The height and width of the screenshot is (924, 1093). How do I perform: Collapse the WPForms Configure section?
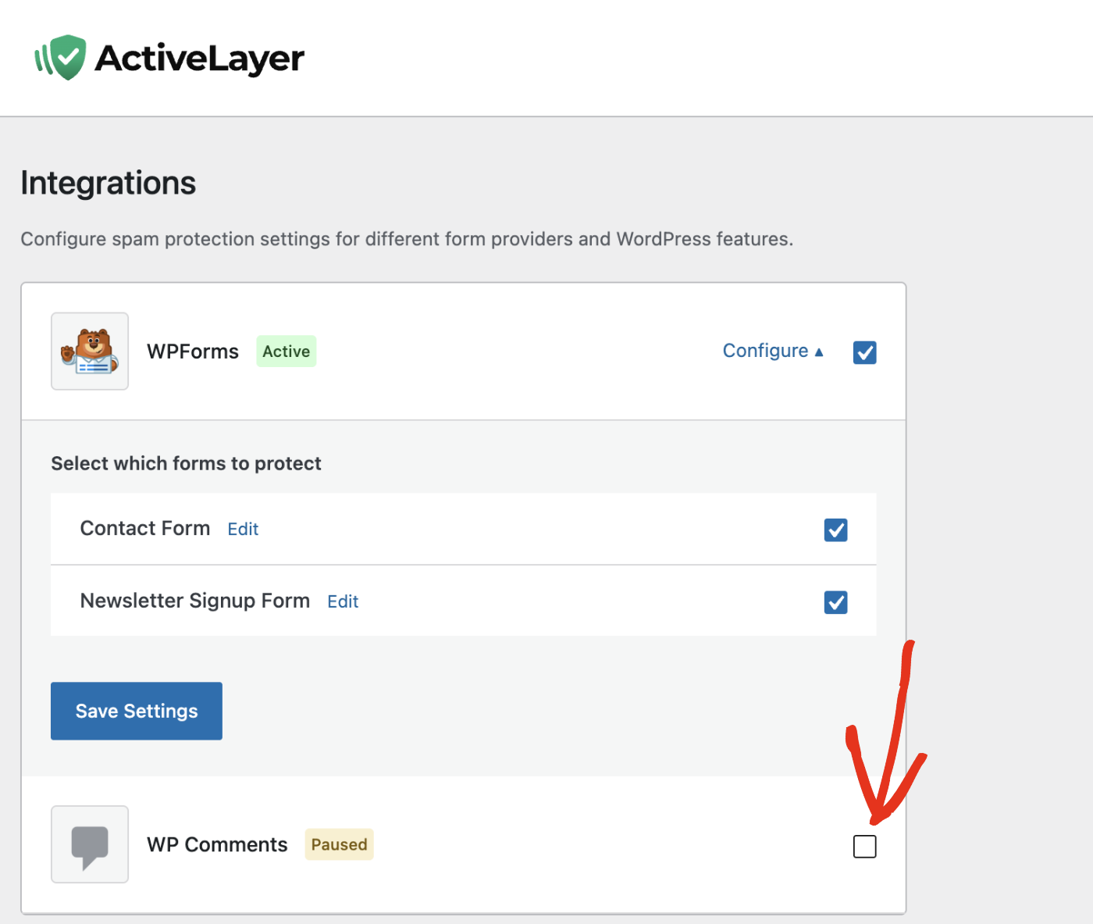pos(773,351)
